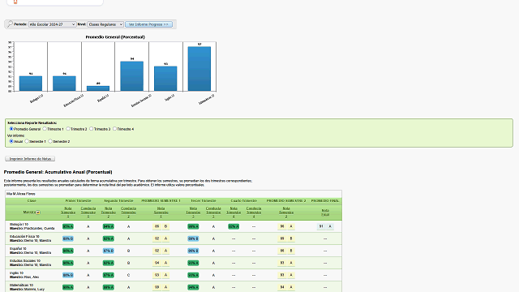Select the Biología I 10 class row

[x=174, y=226]
